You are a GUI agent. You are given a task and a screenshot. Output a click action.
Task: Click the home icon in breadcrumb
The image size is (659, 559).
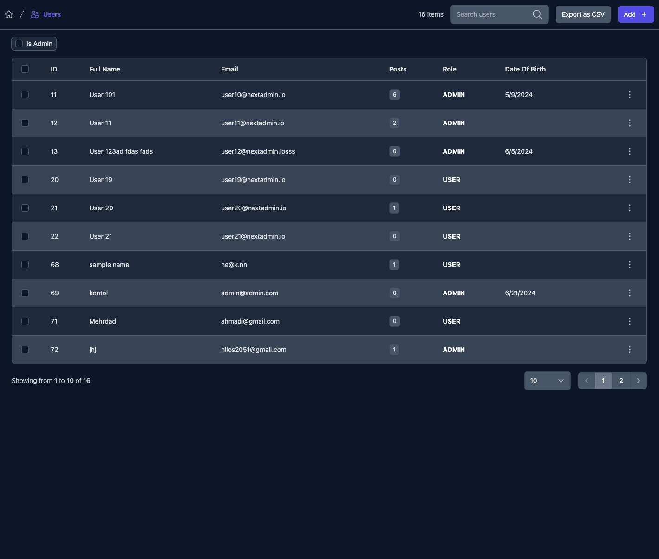(x=9, y=14)
